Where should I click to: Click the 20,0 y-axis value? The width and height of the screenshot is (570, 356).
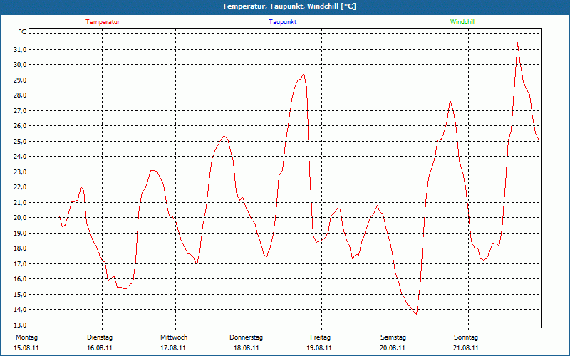click(x=21, y=218)
